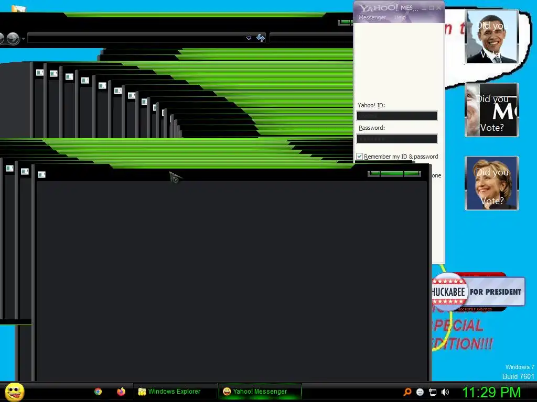
Task: Launch Firefox from the taskbar
Action: coord(121,392)
